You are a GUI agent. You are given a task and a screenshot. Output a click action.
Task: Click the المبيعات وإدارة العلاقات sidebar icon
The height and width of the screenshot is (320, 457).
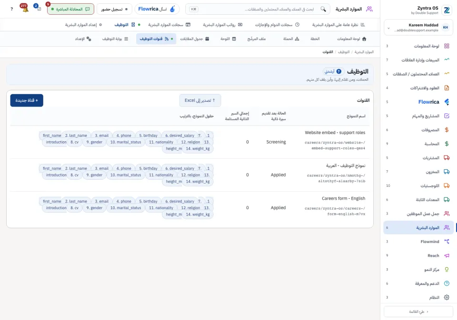tap(447, 60)
